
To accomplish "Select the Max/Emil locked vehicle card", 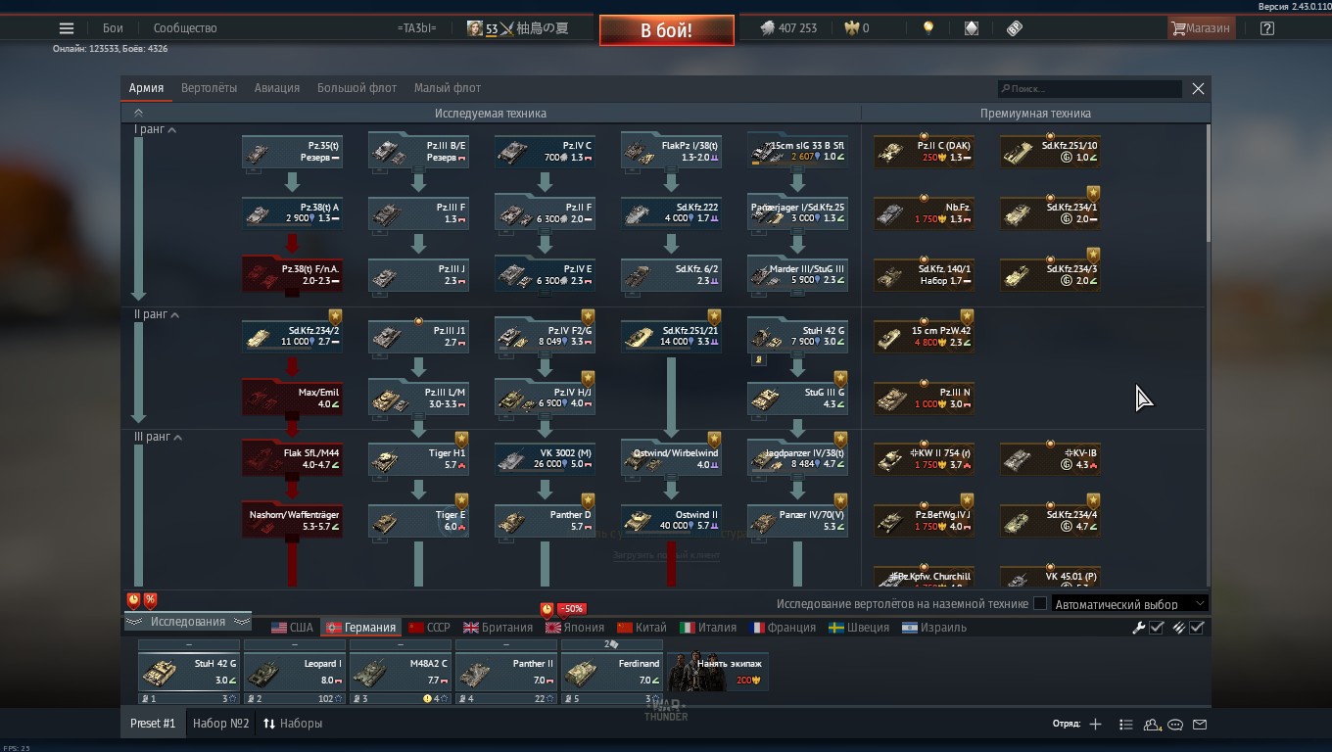I will (292, 398).
